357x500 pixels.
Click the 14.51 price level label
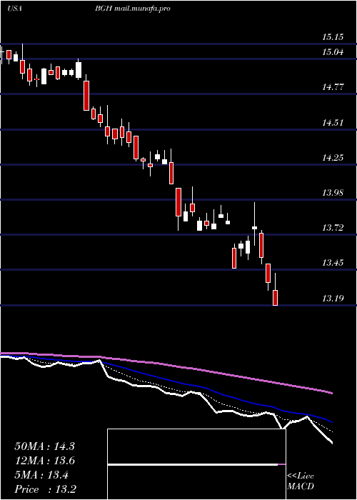(333, 122)
